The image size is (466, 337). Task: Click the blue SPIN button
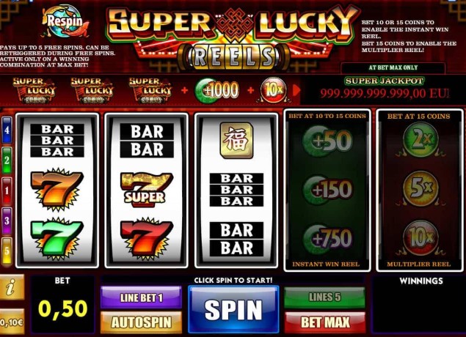(233, 309)
